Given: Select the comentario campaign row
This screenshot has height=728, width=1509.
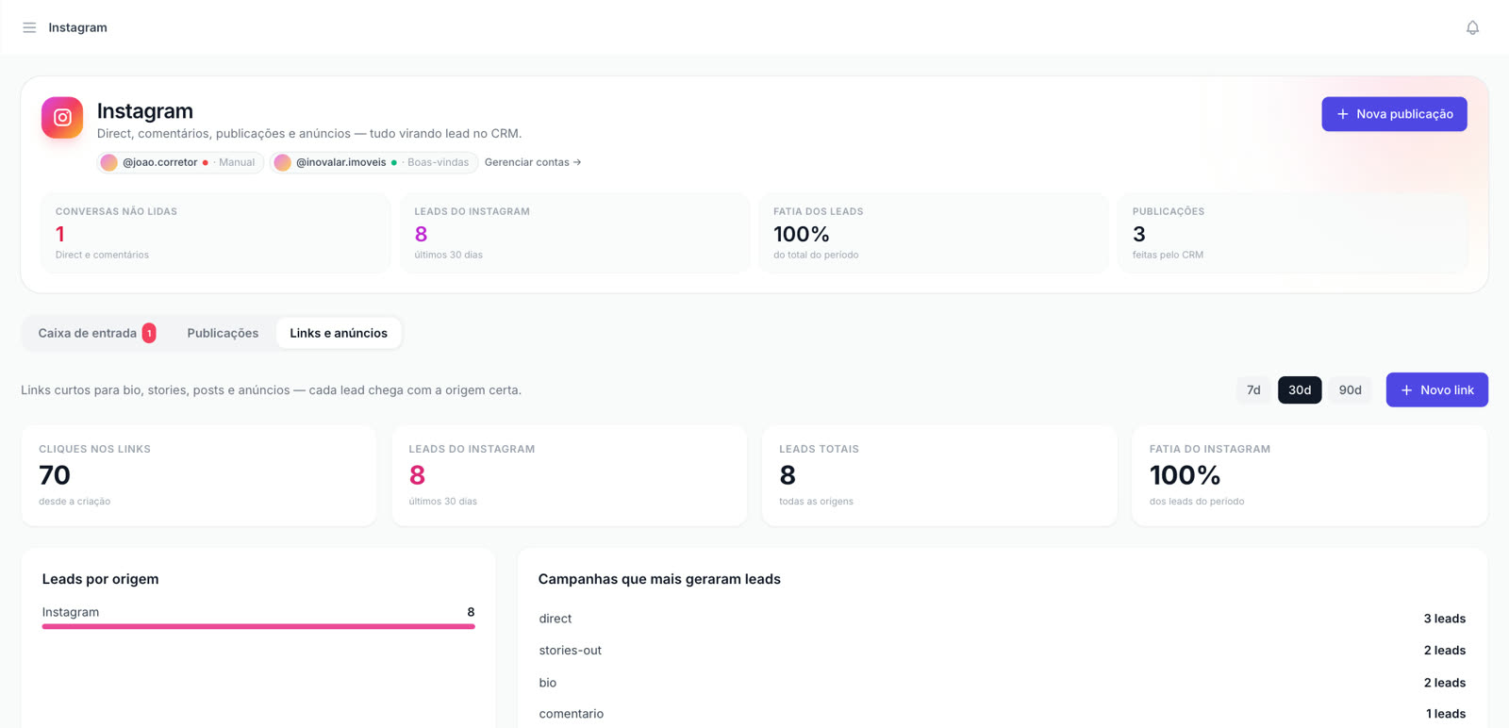Looking at the screenshot, I should point(1003,714).
